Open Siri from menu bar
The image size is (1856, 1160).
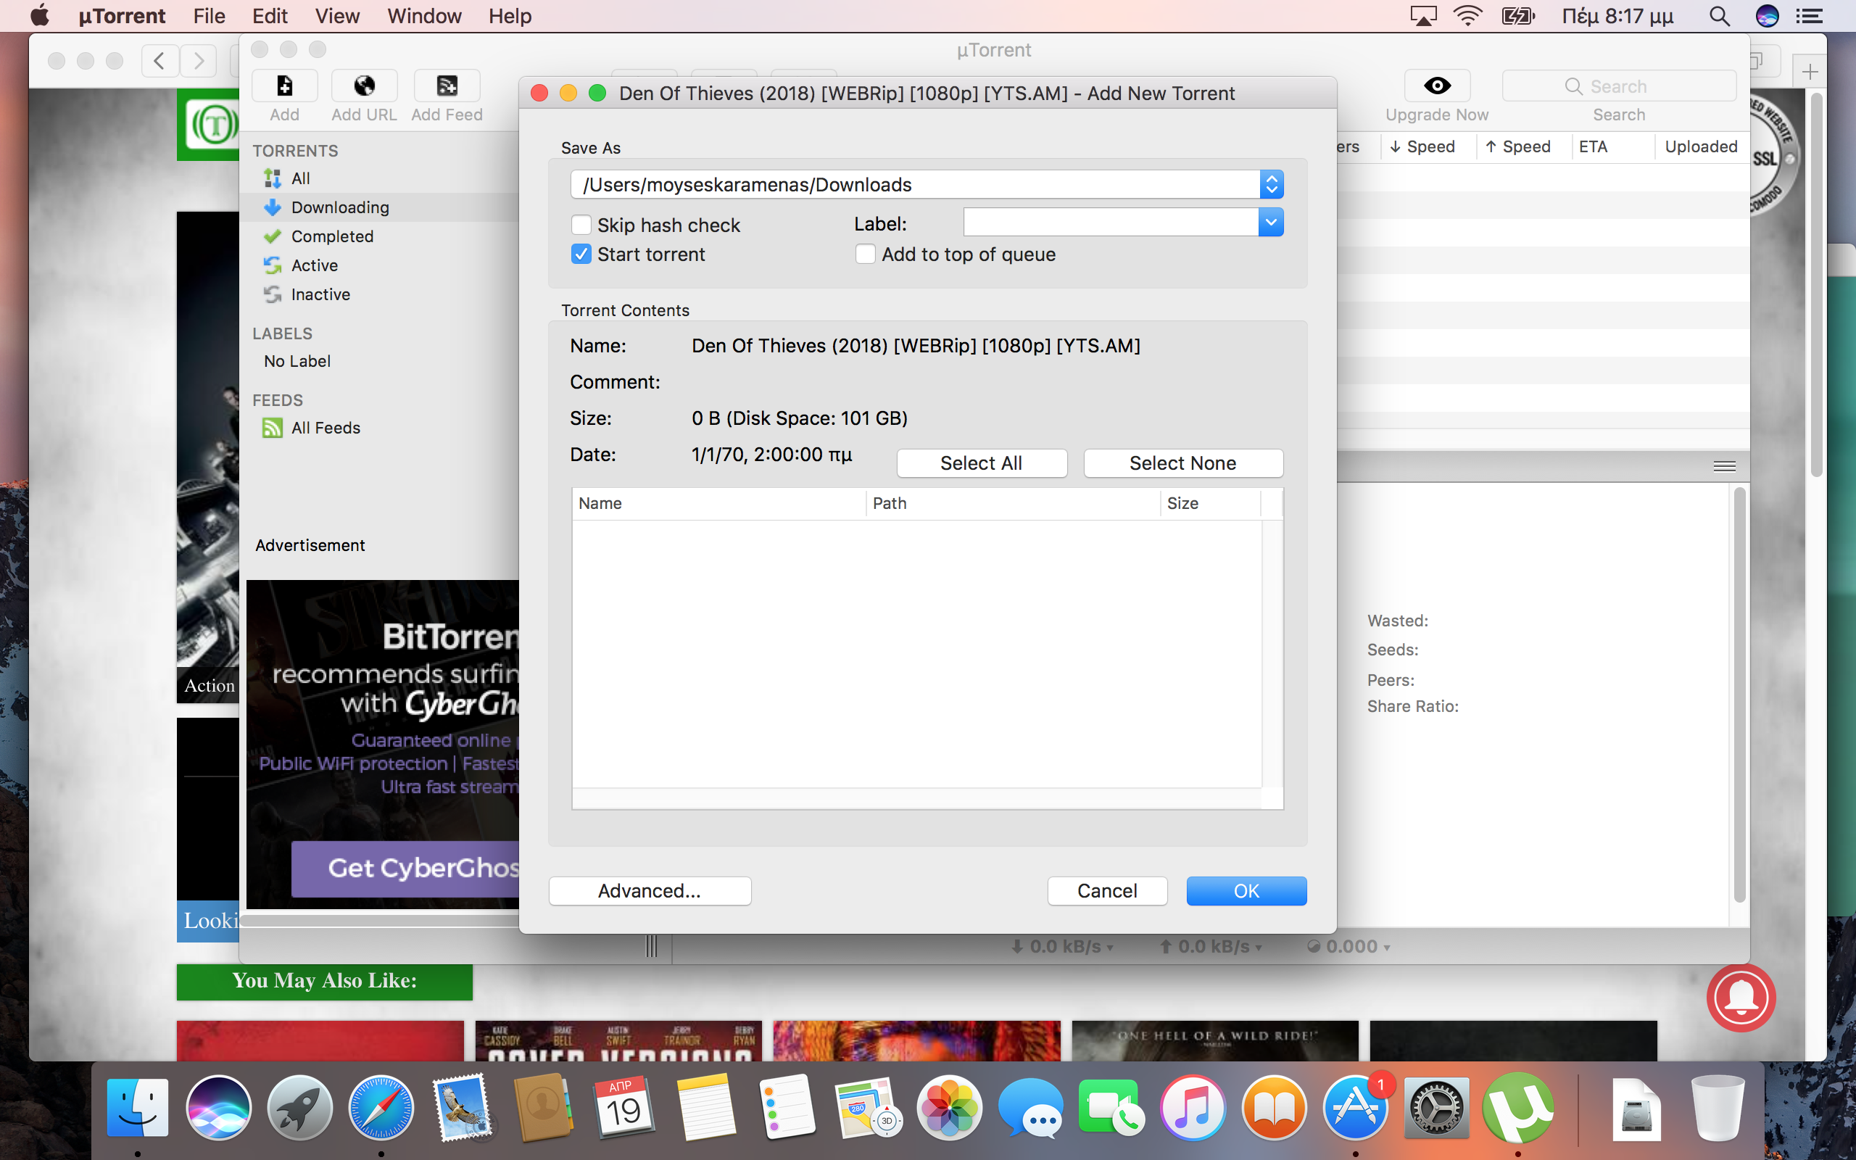(1767, 16)
